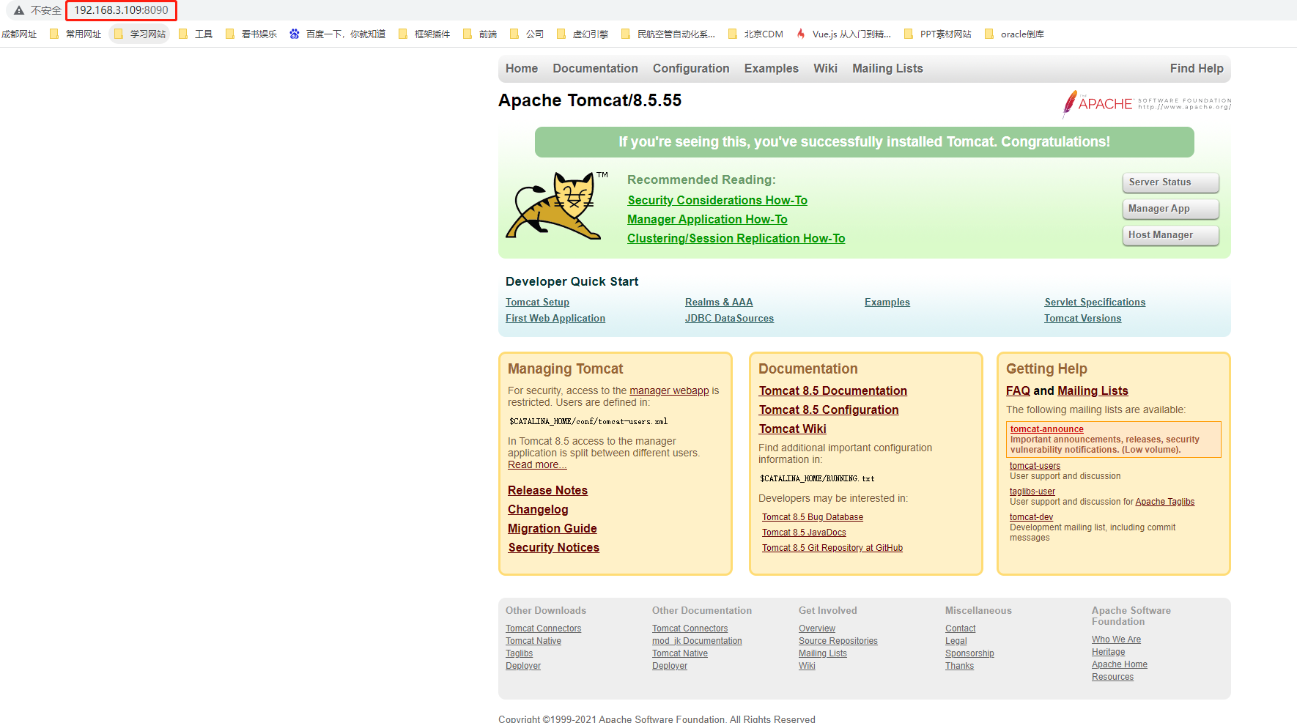Open the 公司 bookmark folder
The width and height of the screenshot is (1297, 723).
pos(526,34)
